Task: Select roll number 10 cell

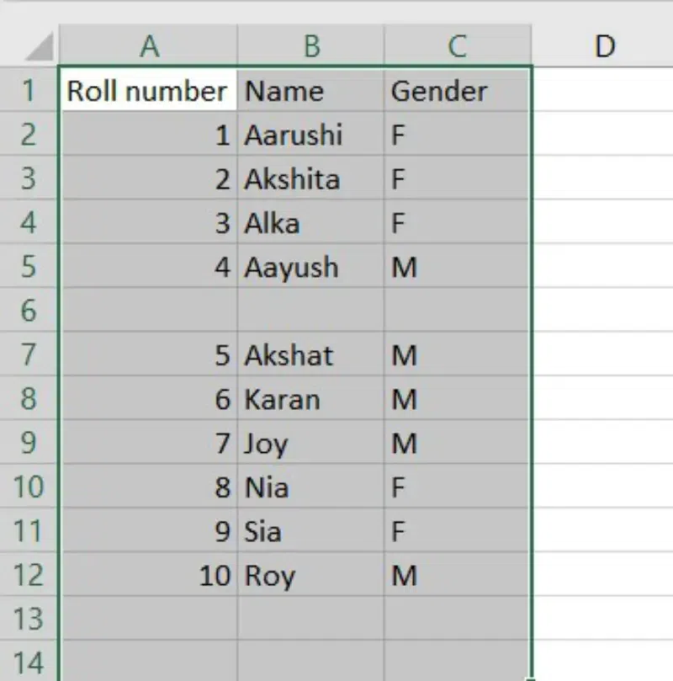Action: coord(147,576)
